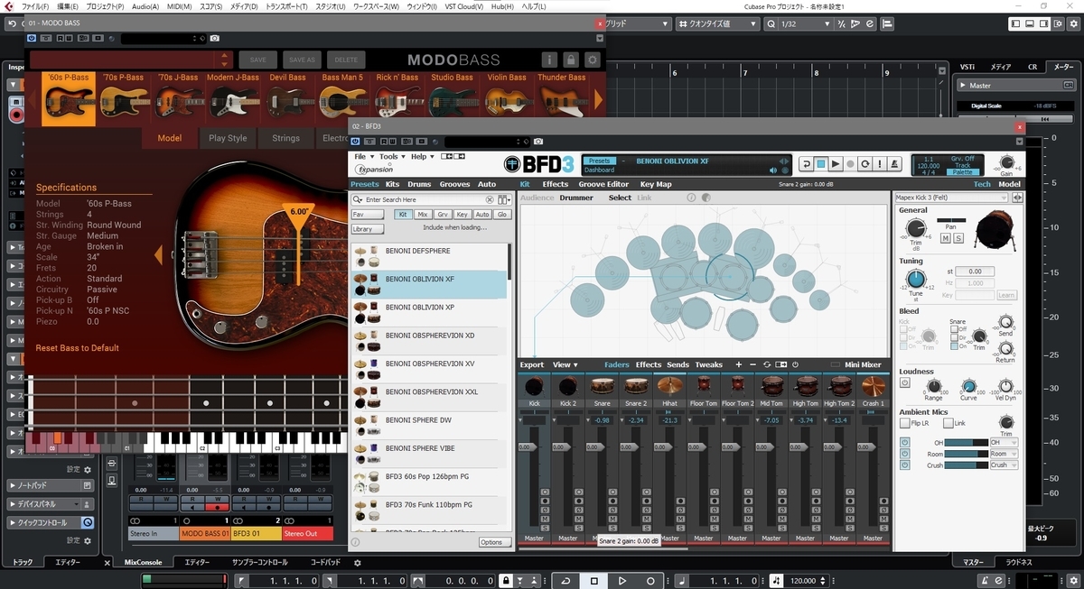
Task: Toggle the Mix include filter button
Action: click(422, 215)
